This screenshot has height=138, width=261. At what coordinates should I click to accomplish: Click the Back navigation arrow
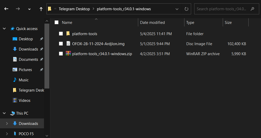point(6,9)
